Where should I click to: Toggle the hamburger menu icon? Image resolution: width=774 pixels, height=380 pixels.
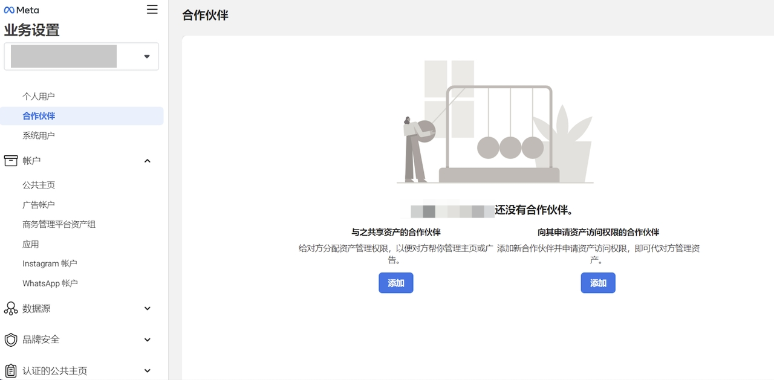tap(152, 10)
